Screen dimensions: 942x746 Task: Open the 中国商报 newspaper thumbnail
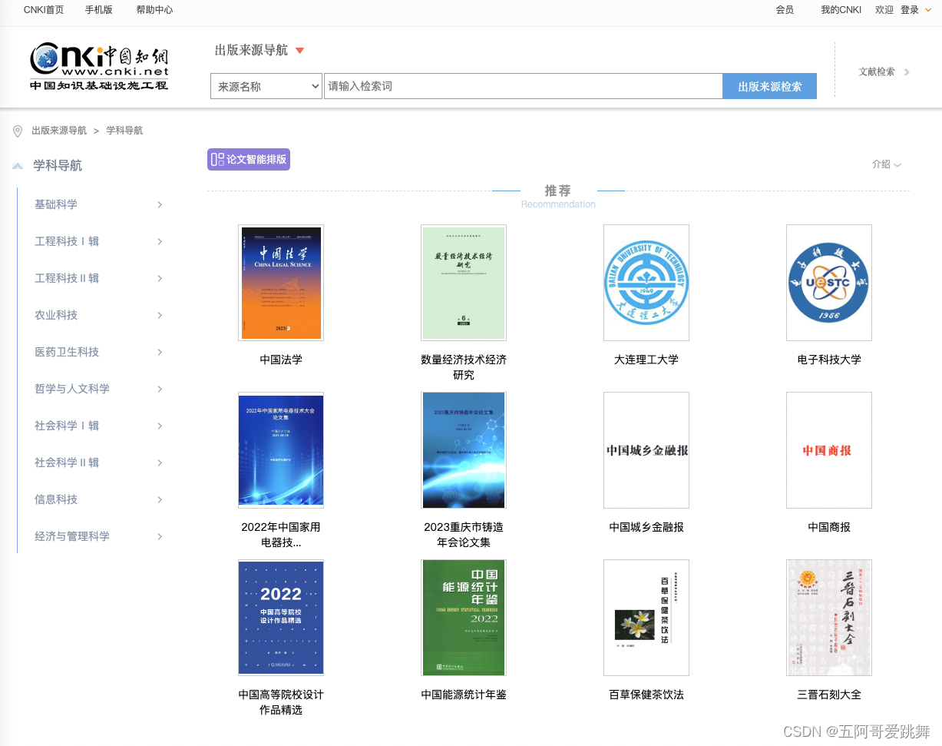pos(829,450)
